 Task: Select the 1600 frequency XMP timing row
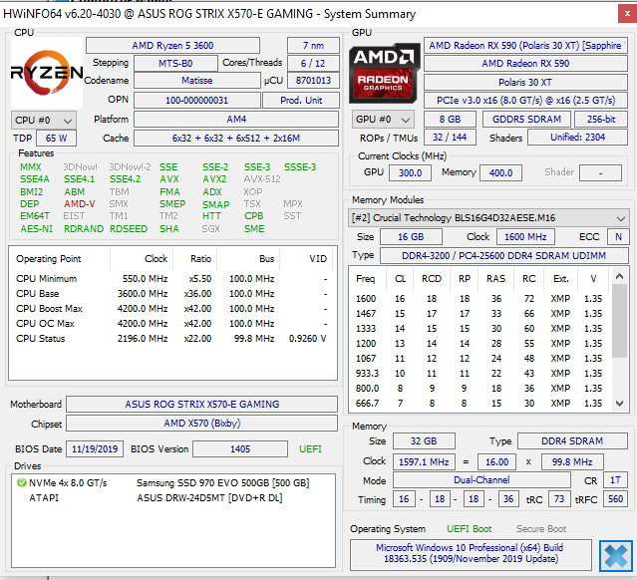tap(479, 299)
